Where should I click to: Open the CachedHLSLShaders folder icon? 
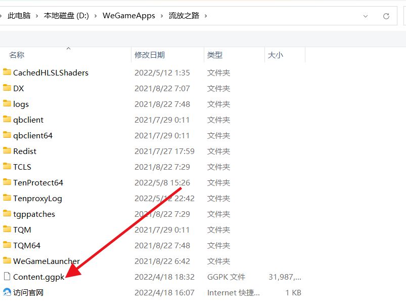(x=8, y=72)
